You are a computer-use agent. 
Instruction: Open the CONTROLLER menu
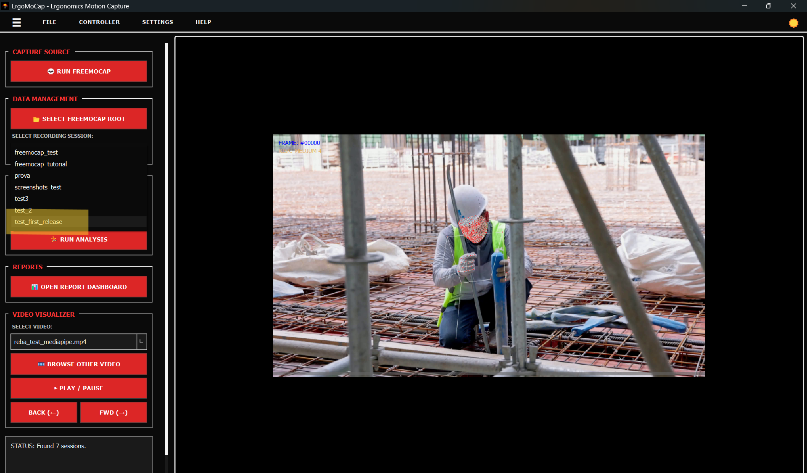99,22
